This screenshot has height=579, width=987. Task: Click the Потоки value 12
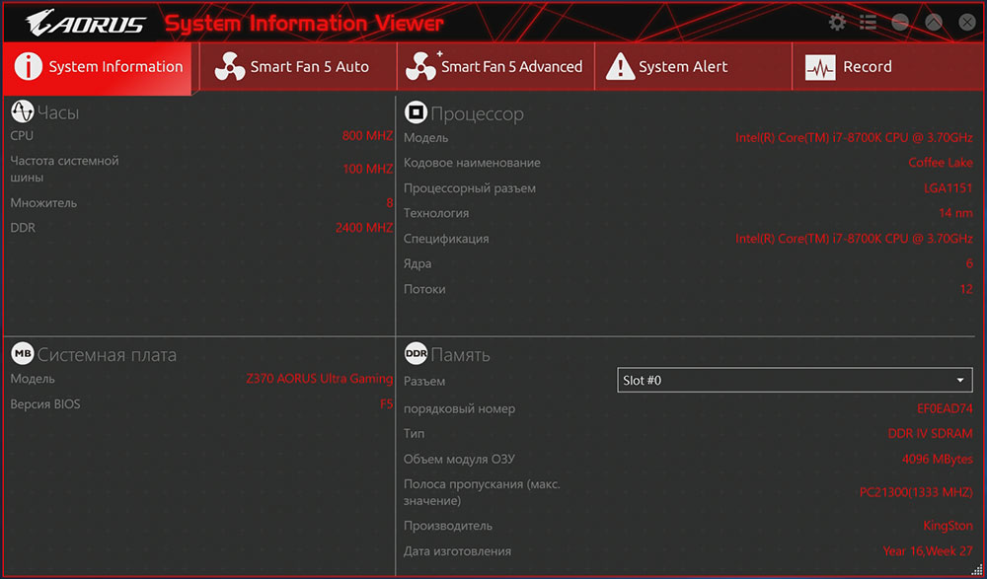pos(966,289)
